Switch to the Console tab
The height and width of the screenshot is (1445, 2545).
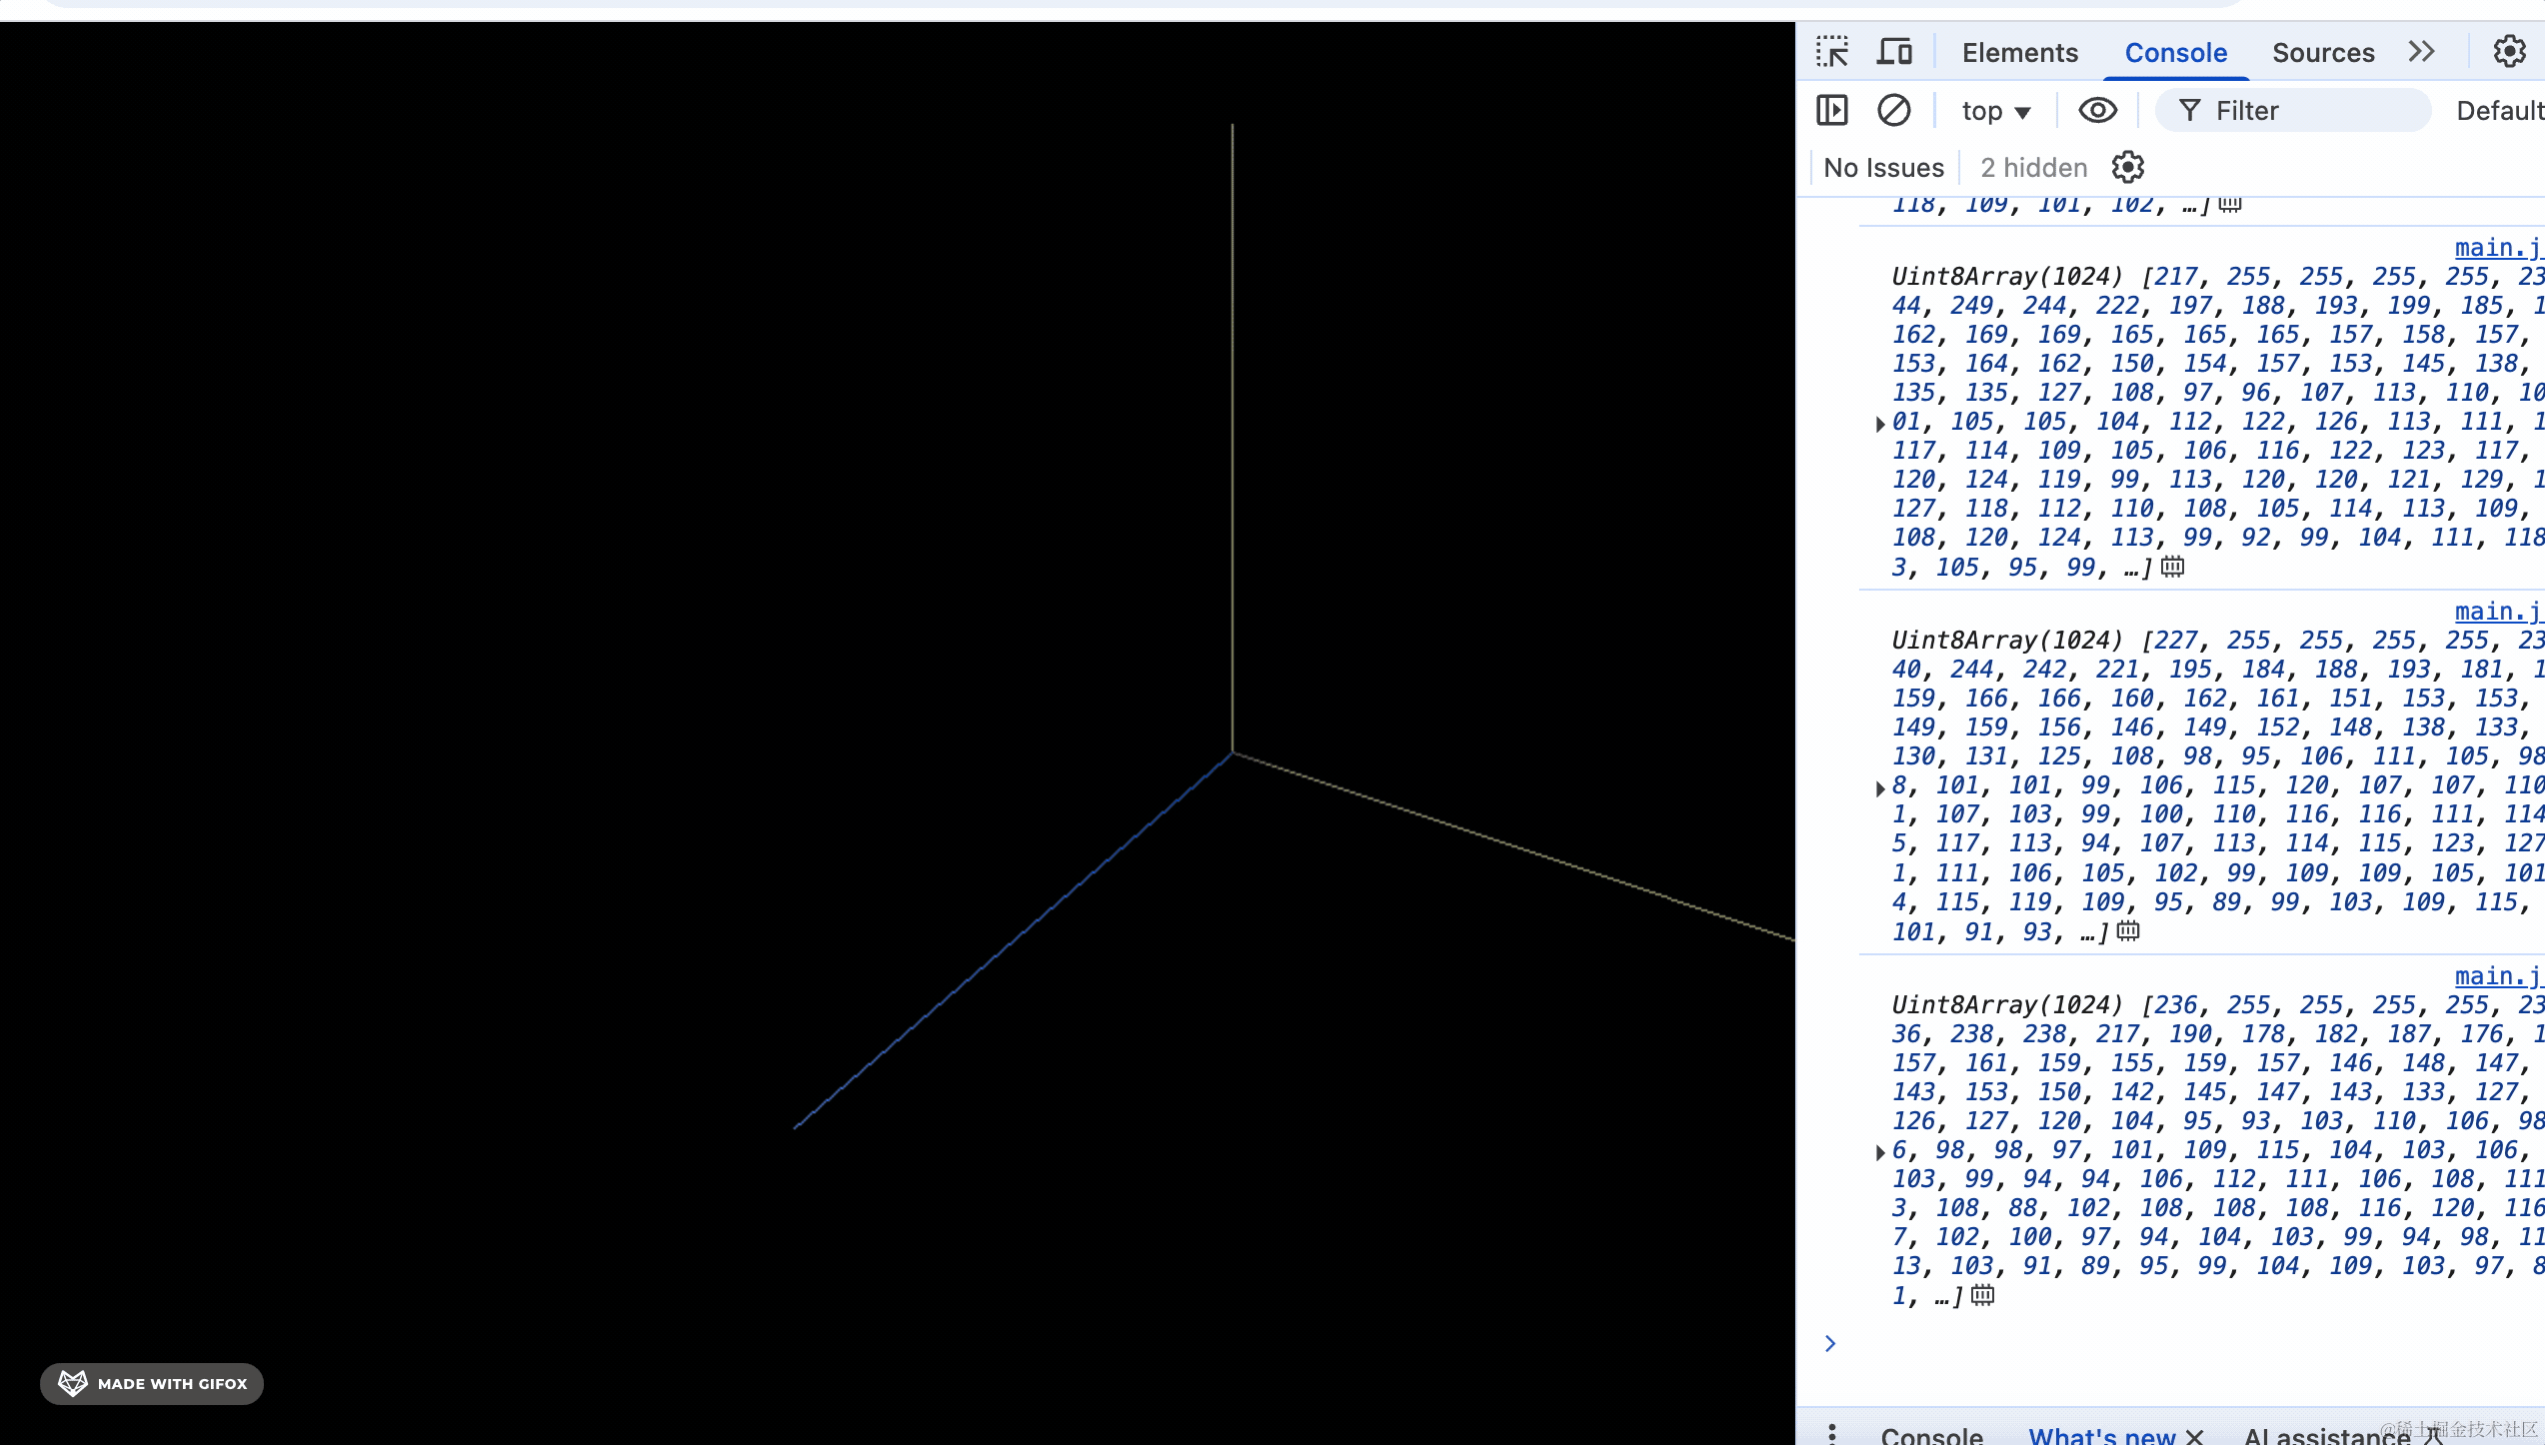coord(2175,53)
